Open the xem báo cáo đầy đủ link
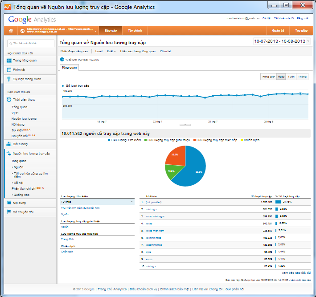Screen dimensions: 316x297 tap(296, 273)
